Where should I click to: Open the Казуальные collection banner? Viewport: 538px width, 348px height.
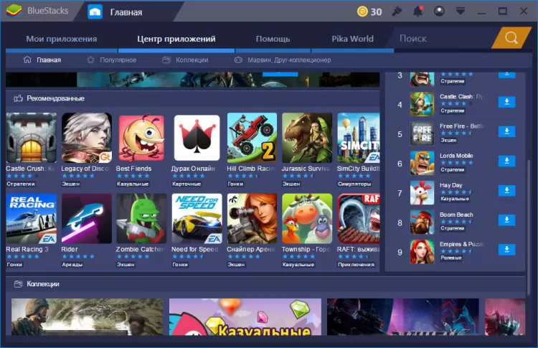tap(245, 316)
